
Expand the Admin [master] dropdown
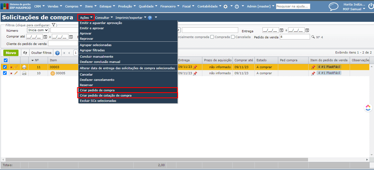tap(261, 6)
